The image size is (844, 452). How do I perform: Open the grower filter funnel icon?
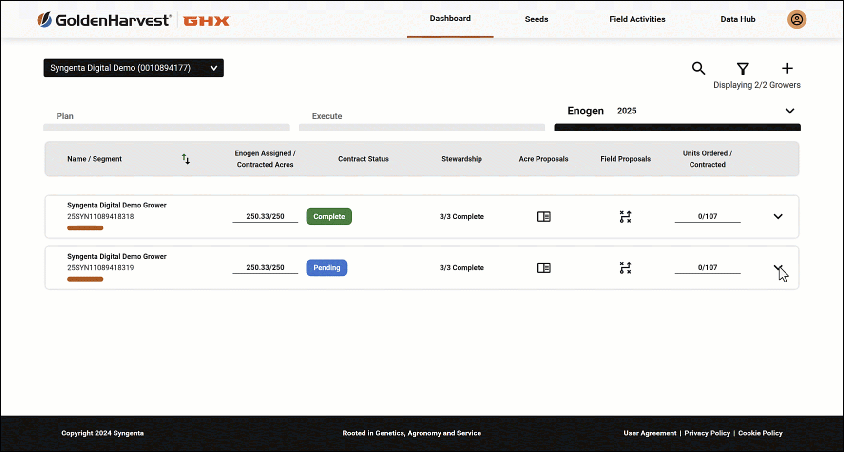743,69
